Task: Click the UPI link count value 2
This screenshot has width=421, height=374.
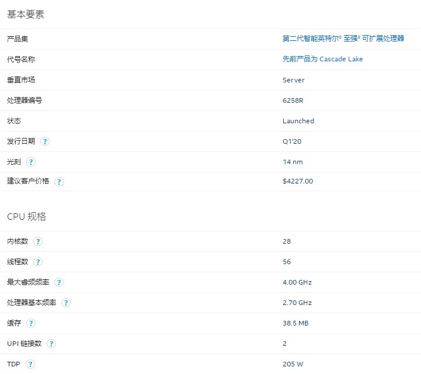Action: (284, 344)
